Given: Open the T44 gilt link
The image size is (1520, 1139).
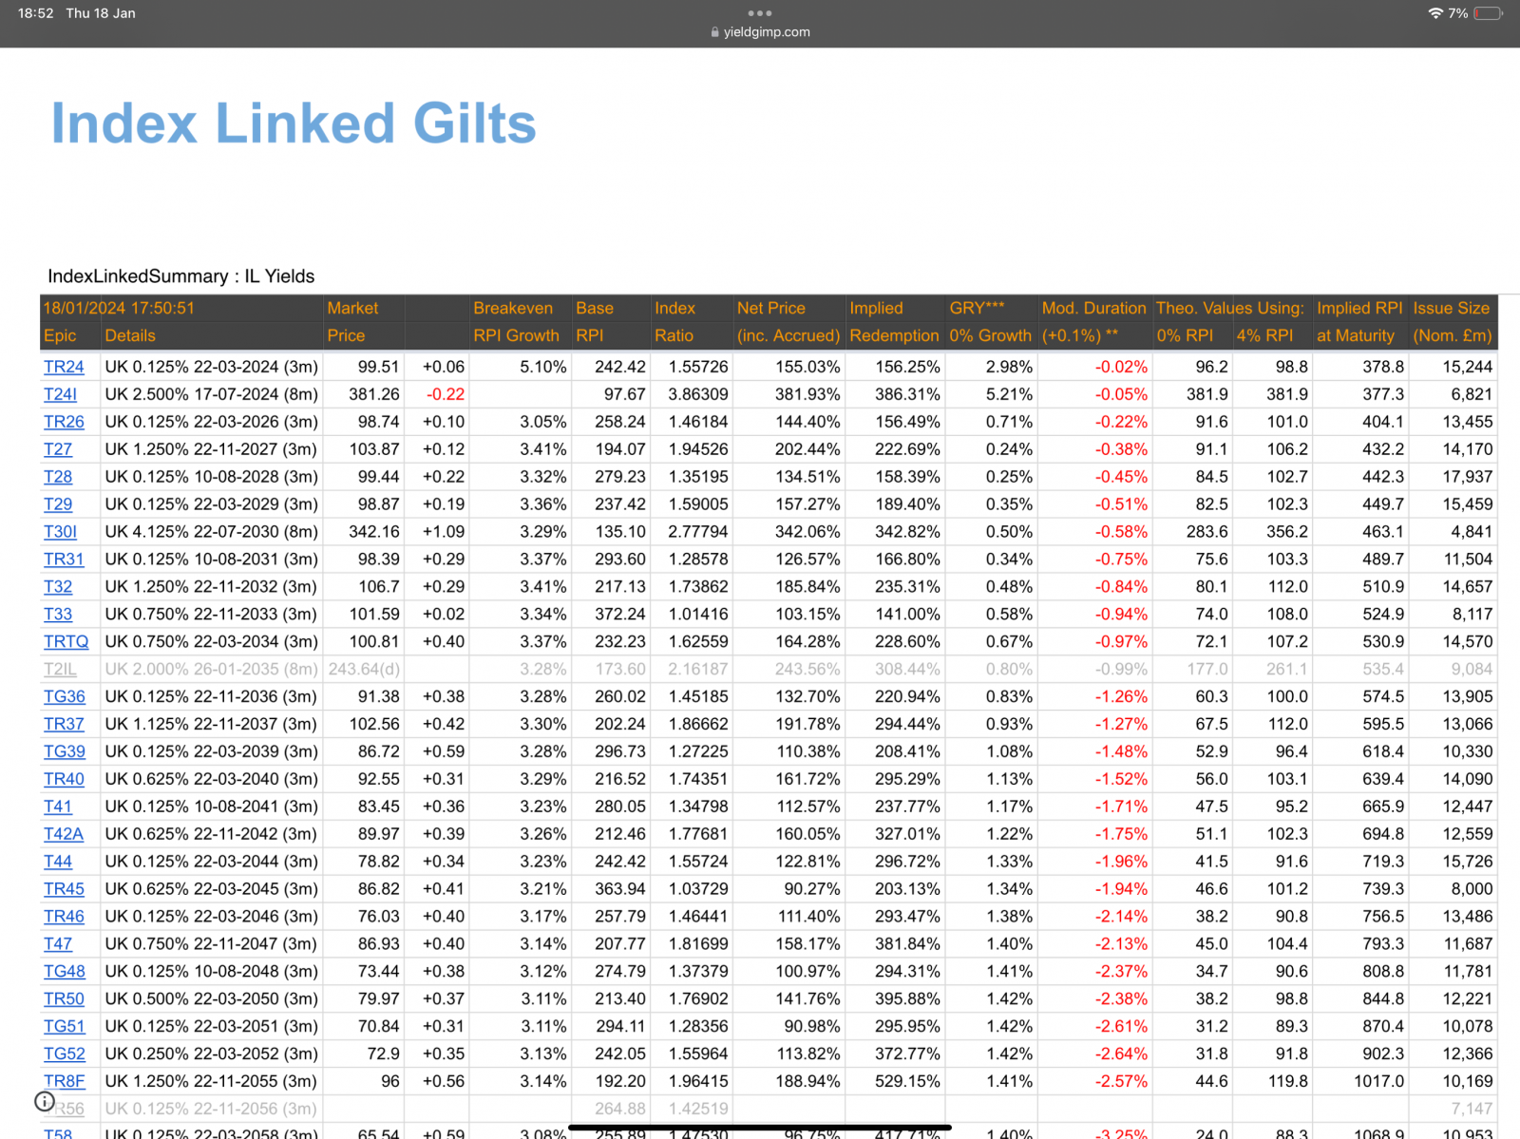Looking at the screenshot, I should [58, 862].
